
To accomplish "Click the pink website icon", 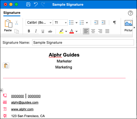I will (x=5, y=109).
